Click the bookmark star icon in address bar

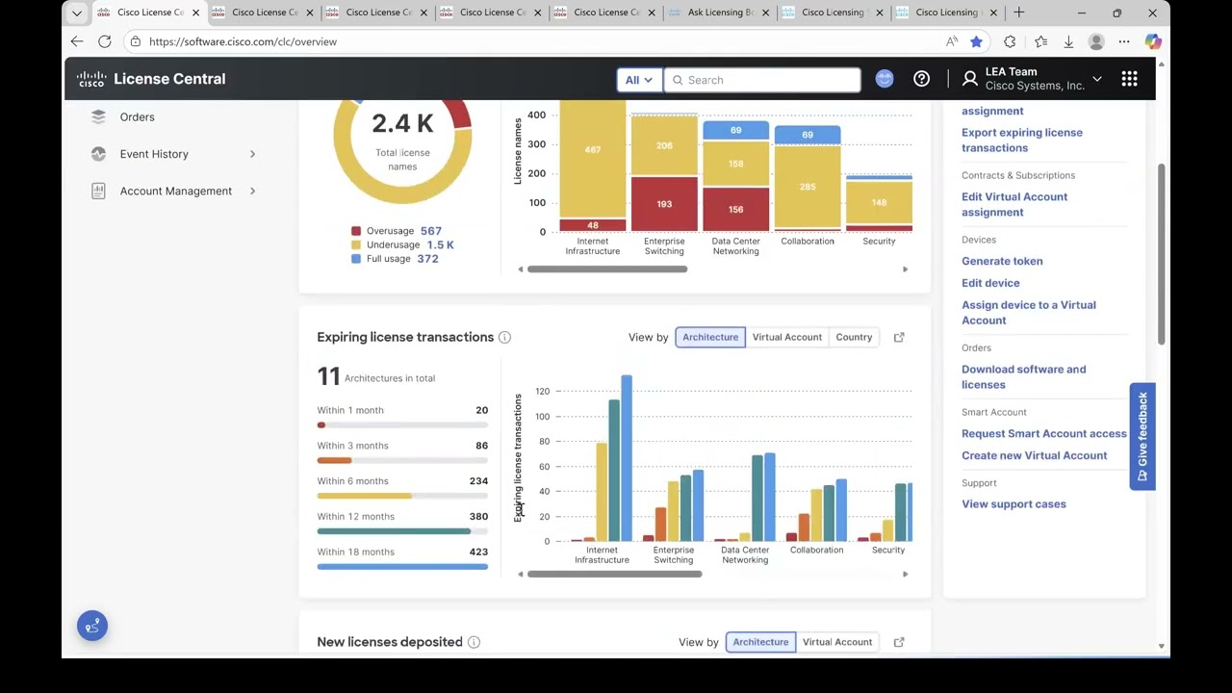click(976, 41)
